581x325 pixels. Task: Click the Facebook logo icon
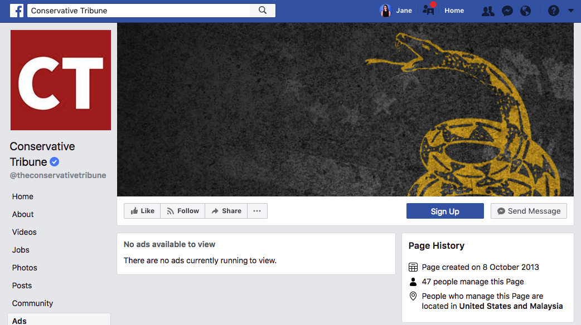point(17,11)
